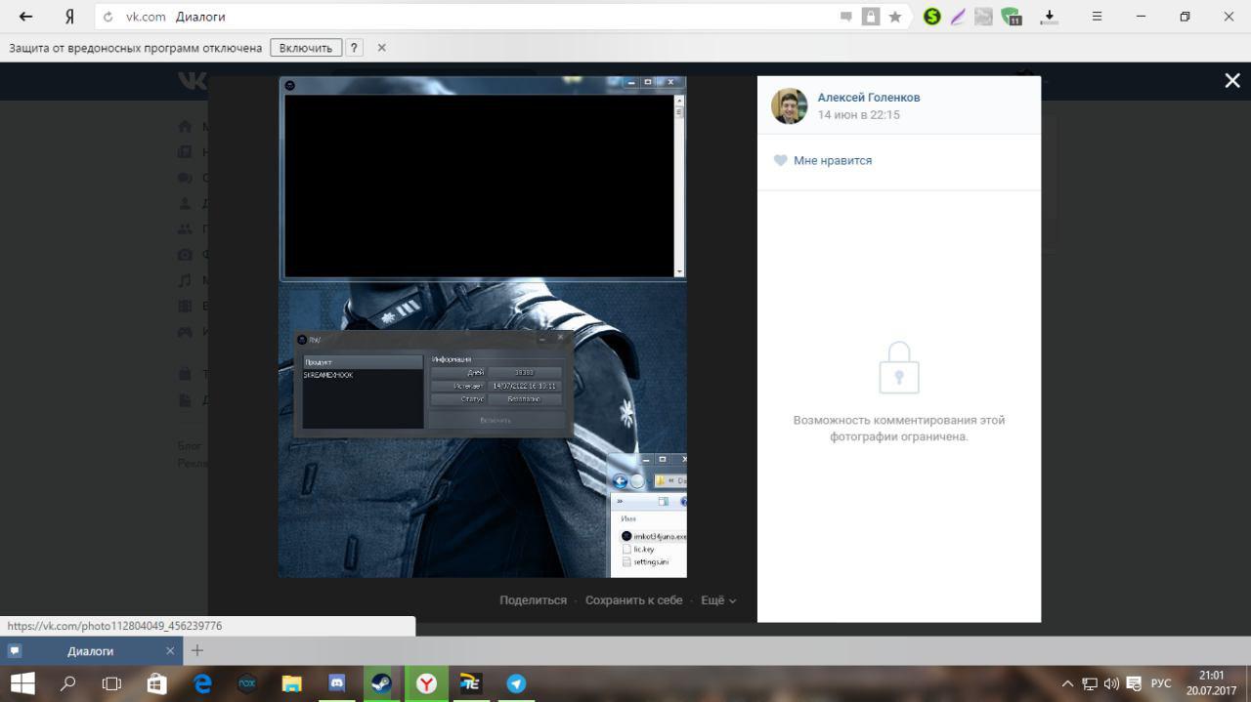Screen dimensions: 1251x702
Task: Go back with the browser back arrow
Action: coord(26,17)
